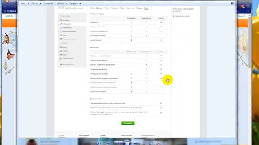This screenshot has height=145, width=259.
Task: Open the profile name link beside the avatar
Action: click(74, 8)
